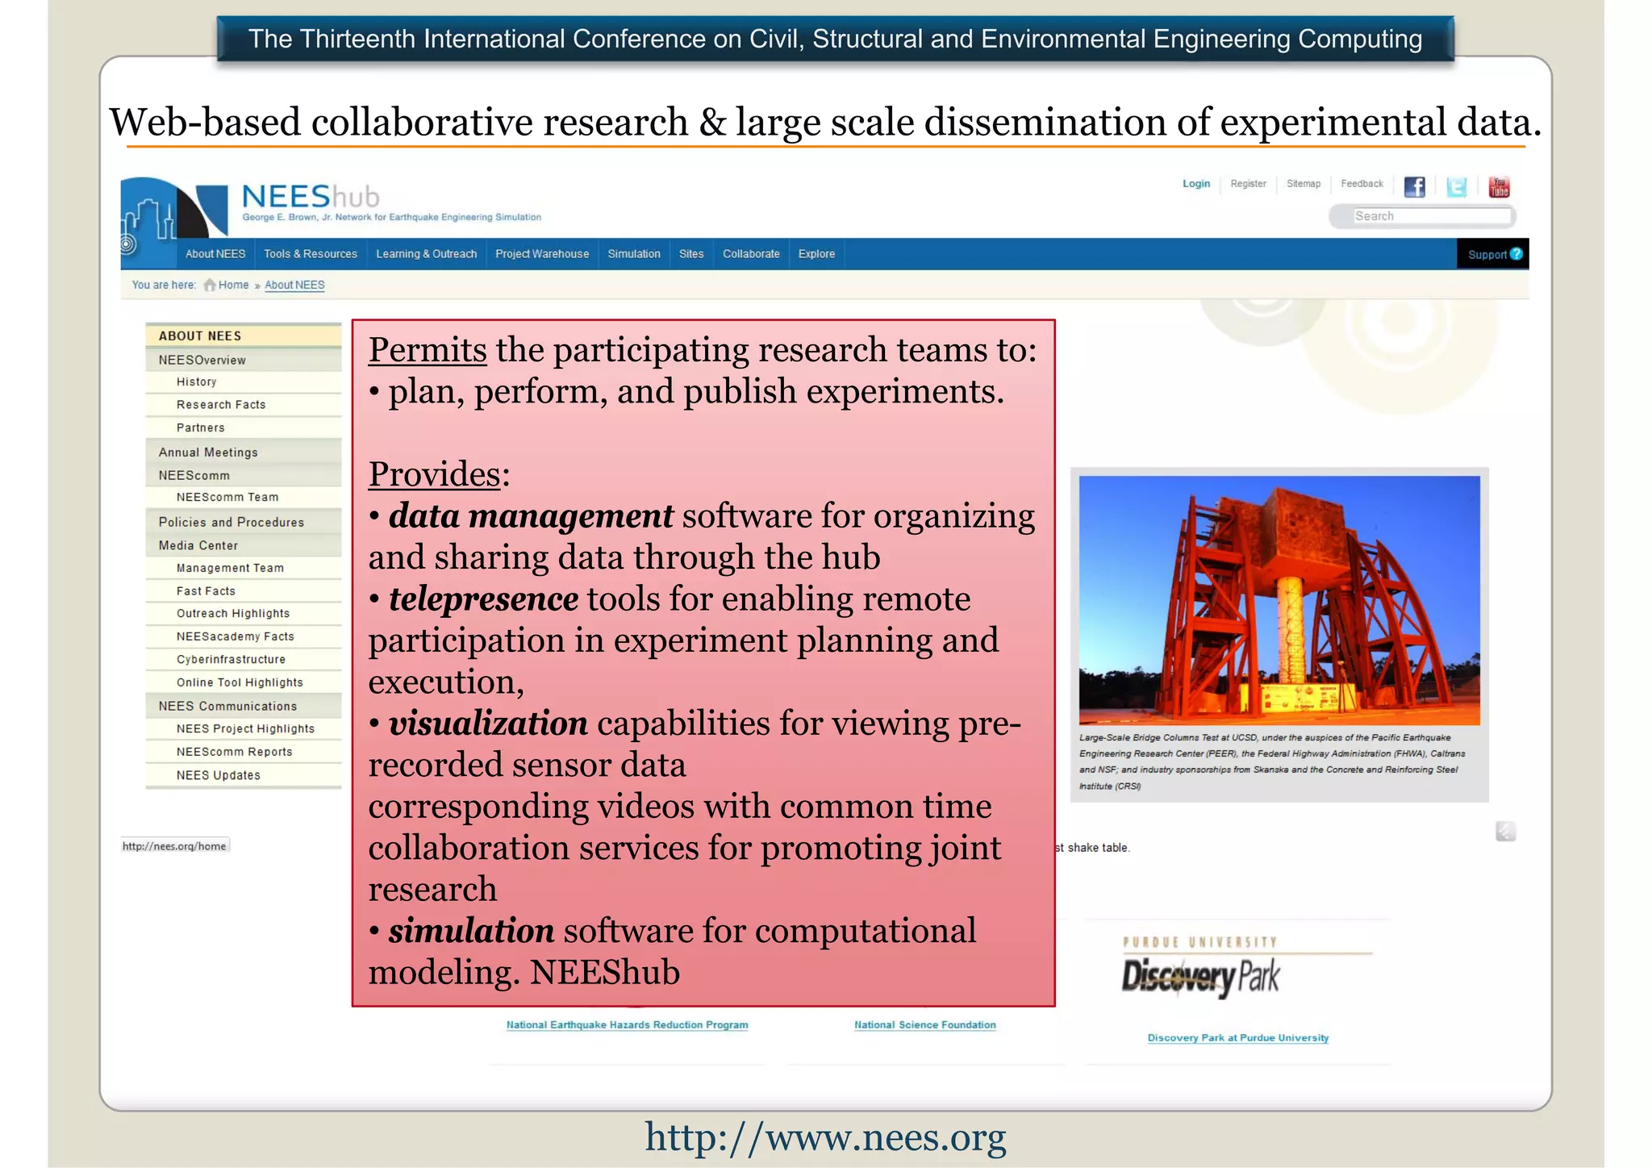Select NEESOverview in sidebar

click(244, 360)
